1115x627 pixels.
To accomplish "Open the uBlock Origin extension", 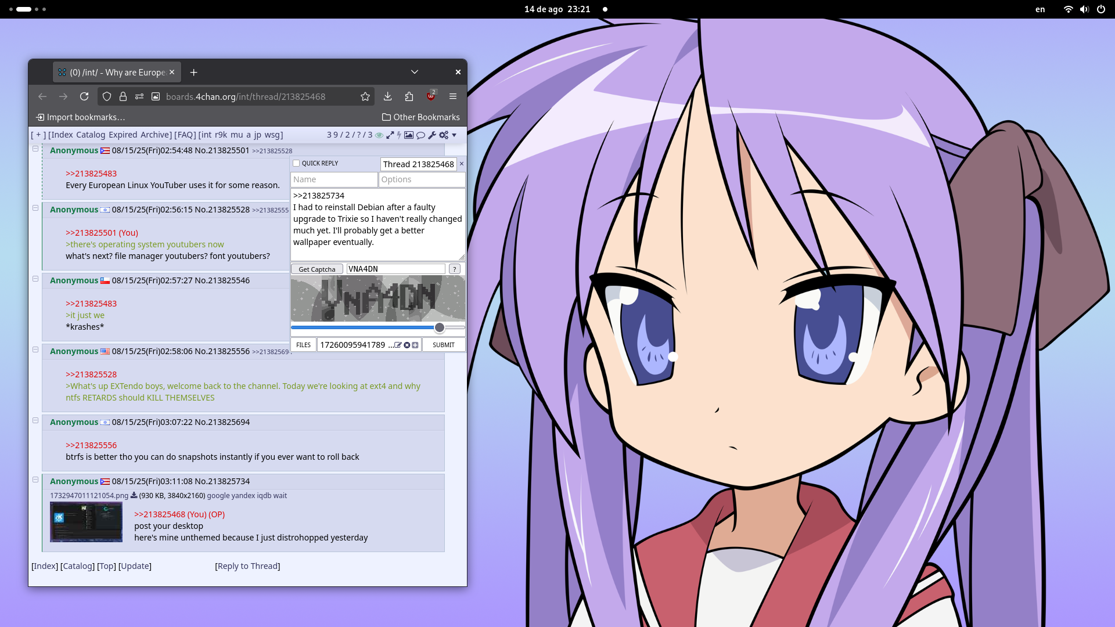I will click(431, 96).
